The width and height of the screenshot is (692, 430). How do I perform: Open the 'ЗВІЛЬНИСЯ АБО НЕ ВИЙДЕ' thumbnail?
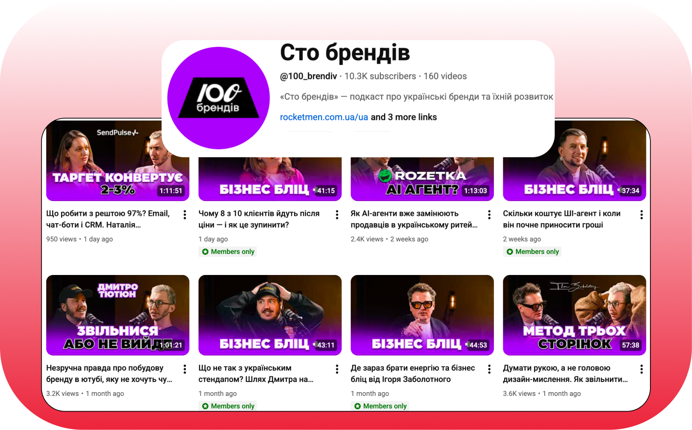[118, 315]
